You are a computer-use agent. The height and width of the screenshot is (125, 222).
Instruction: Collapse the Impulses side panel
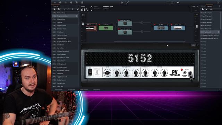pos(220,6)
